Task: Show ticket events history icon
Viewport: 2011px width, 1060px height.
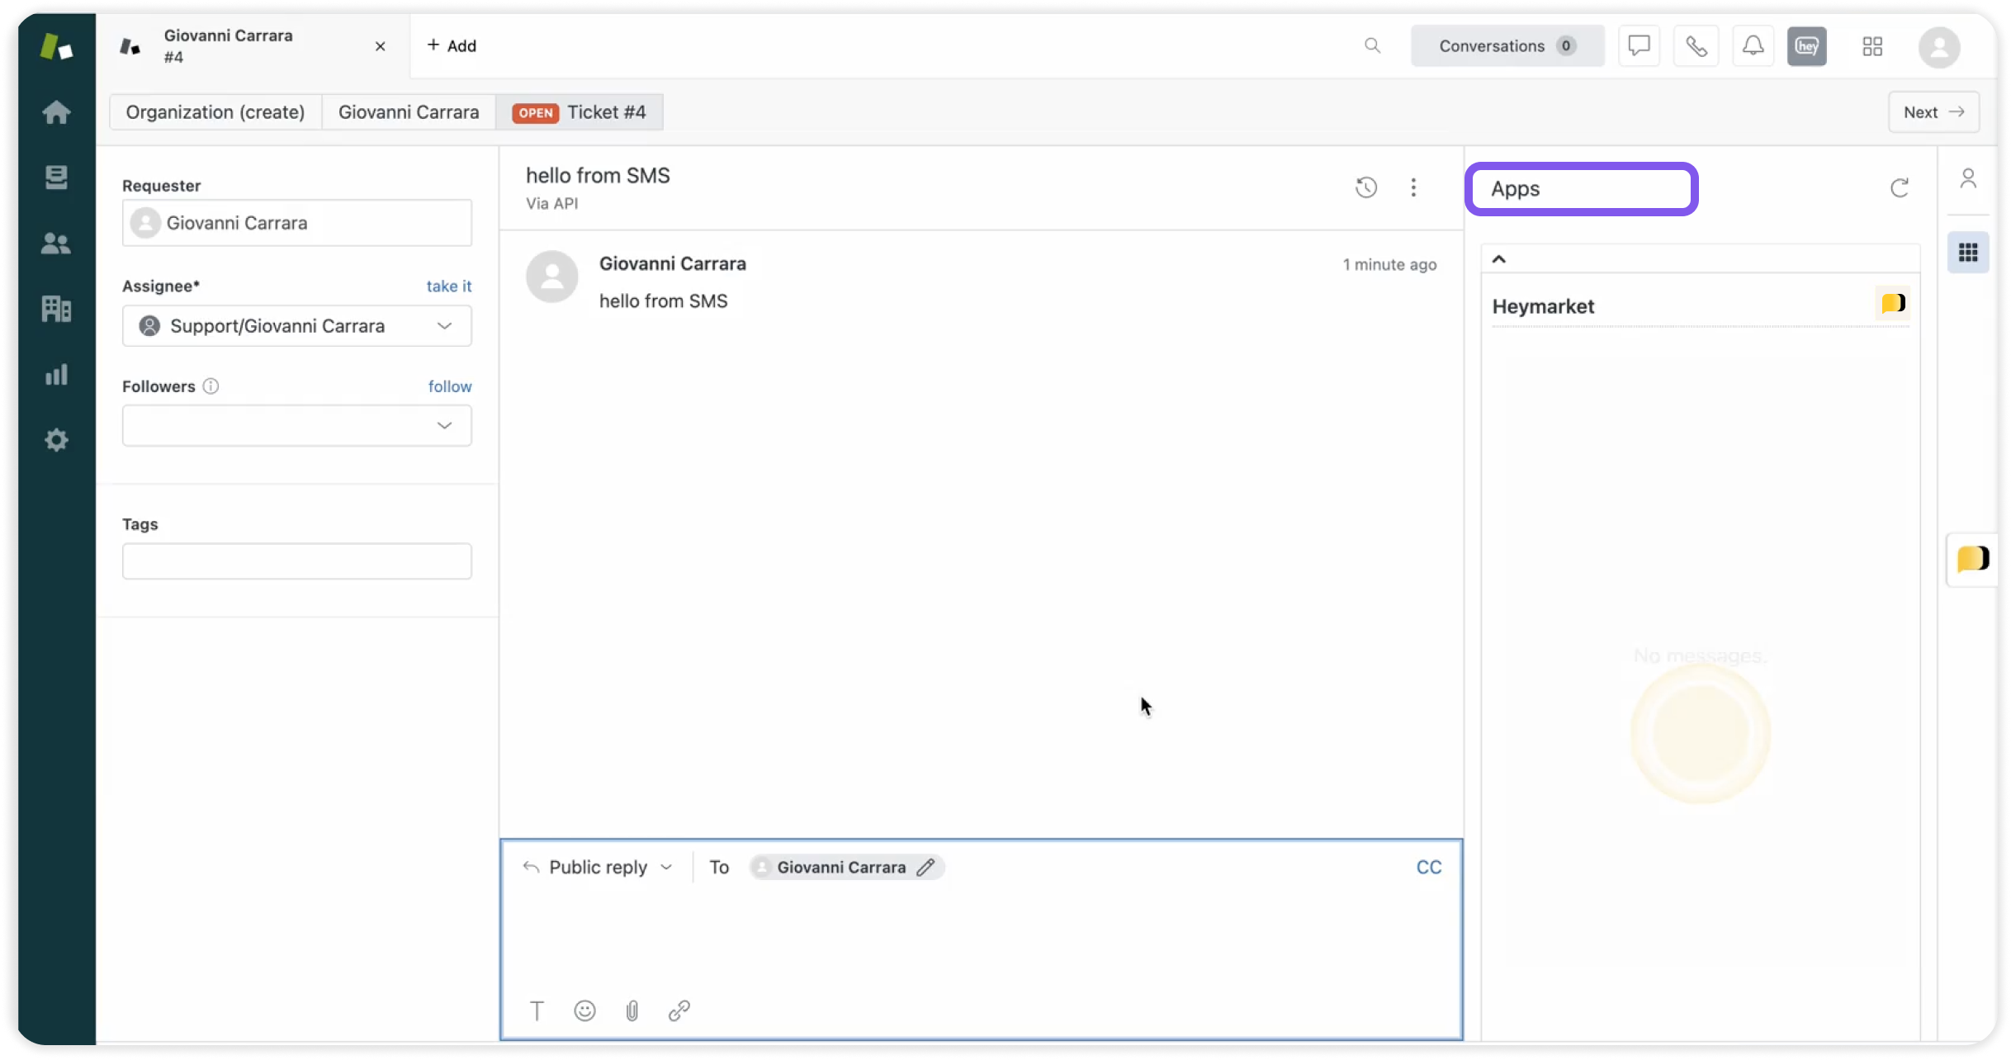Action: pos(1366,188)
